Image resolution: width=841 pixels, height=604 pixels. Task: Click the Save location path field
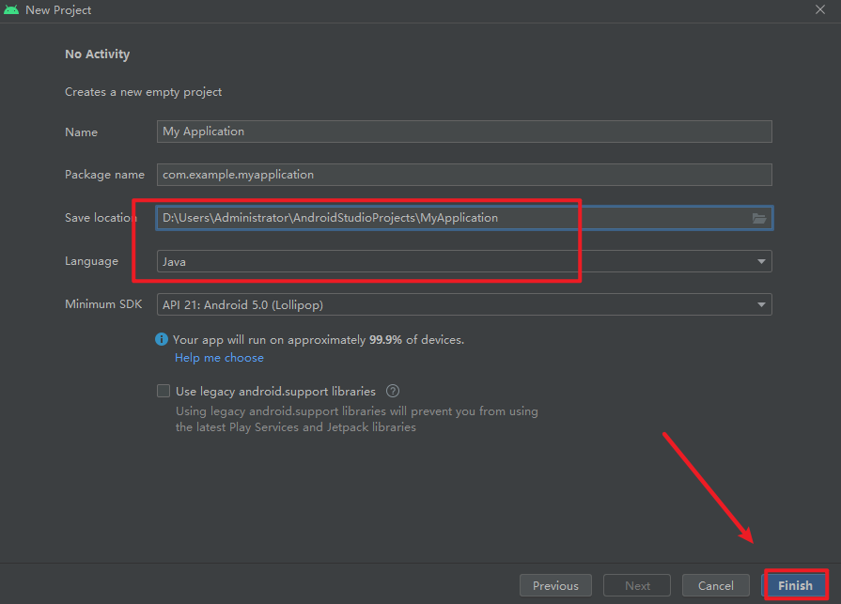451,218
